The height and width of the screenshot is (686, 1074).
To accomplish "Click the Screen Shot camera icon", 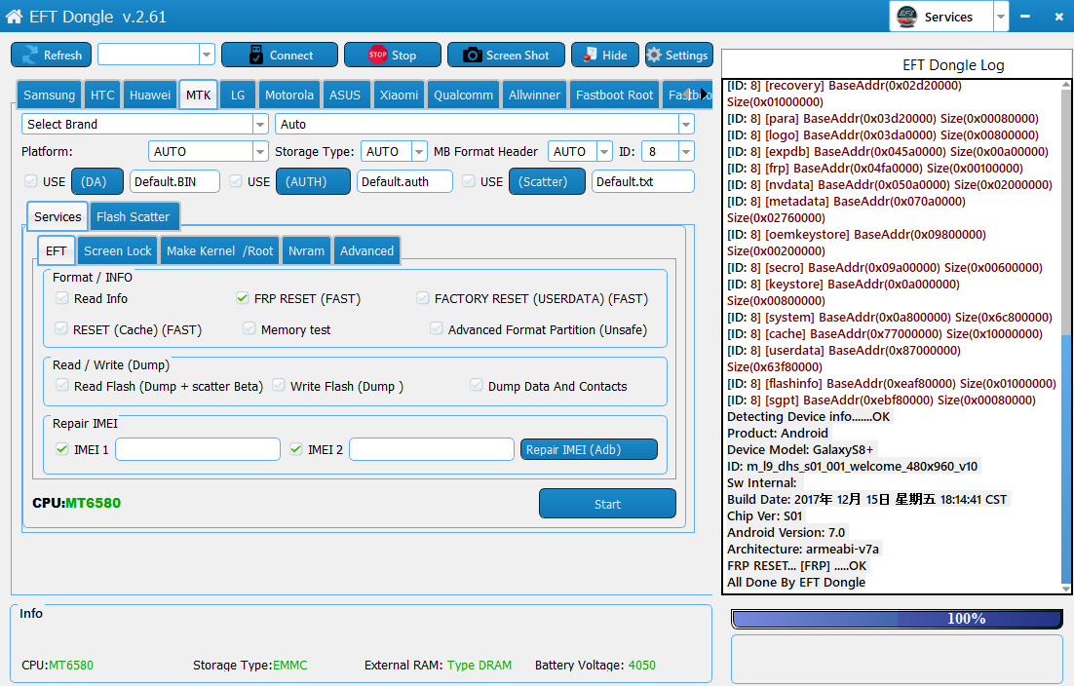I will tap(472, 56).
